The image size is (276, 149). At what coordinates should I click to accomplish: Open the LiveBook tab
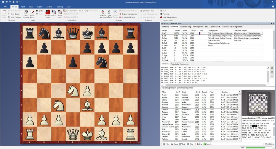coord(225,27)
